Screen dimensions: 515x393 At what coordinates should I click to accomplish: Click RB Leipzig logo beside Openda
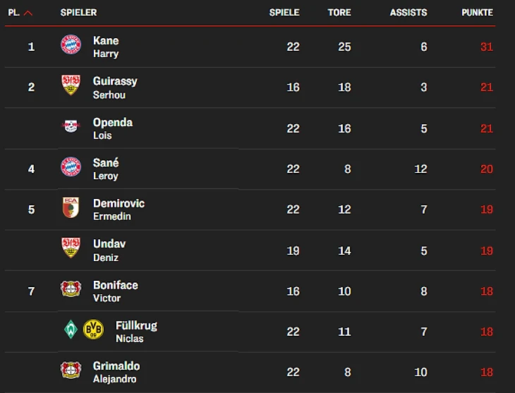tap(71, 126)
